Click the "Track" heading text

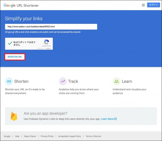point(73,81)
